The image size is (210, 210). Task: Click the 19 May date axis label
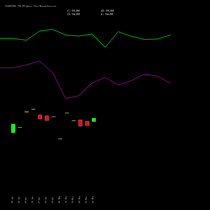73,199
